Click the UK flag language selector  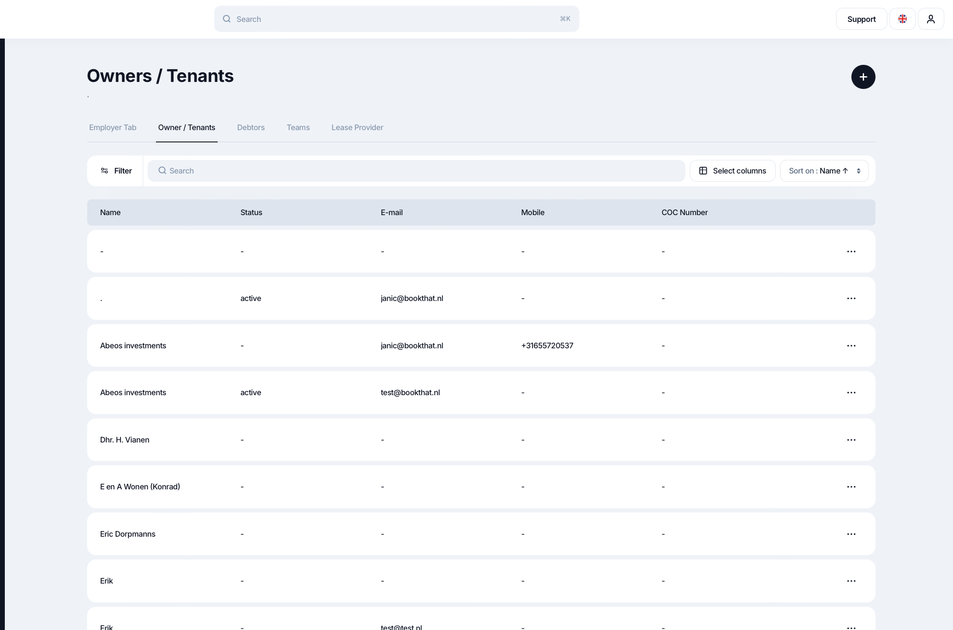pos(902,19)
